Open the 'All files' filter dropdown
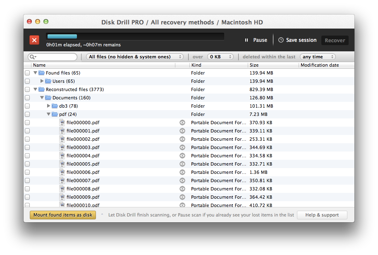Image resolution: width=378 pixels, height=255 pixels. (x=135, y=57)
